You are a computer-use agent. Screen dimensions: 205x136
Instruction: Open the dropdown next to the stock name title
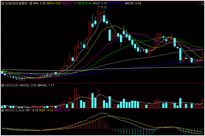31,3
